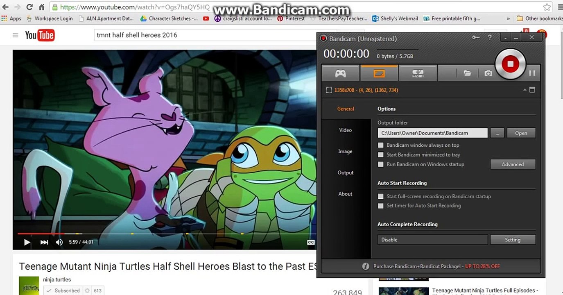Expand the hidden bookmarks overflow chevron
This screenshot has height=295, width=563.
[508, 18]
